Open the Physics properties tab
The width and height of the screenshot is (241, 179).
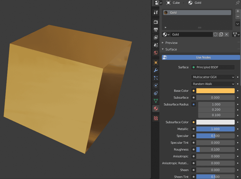point(156,86)
